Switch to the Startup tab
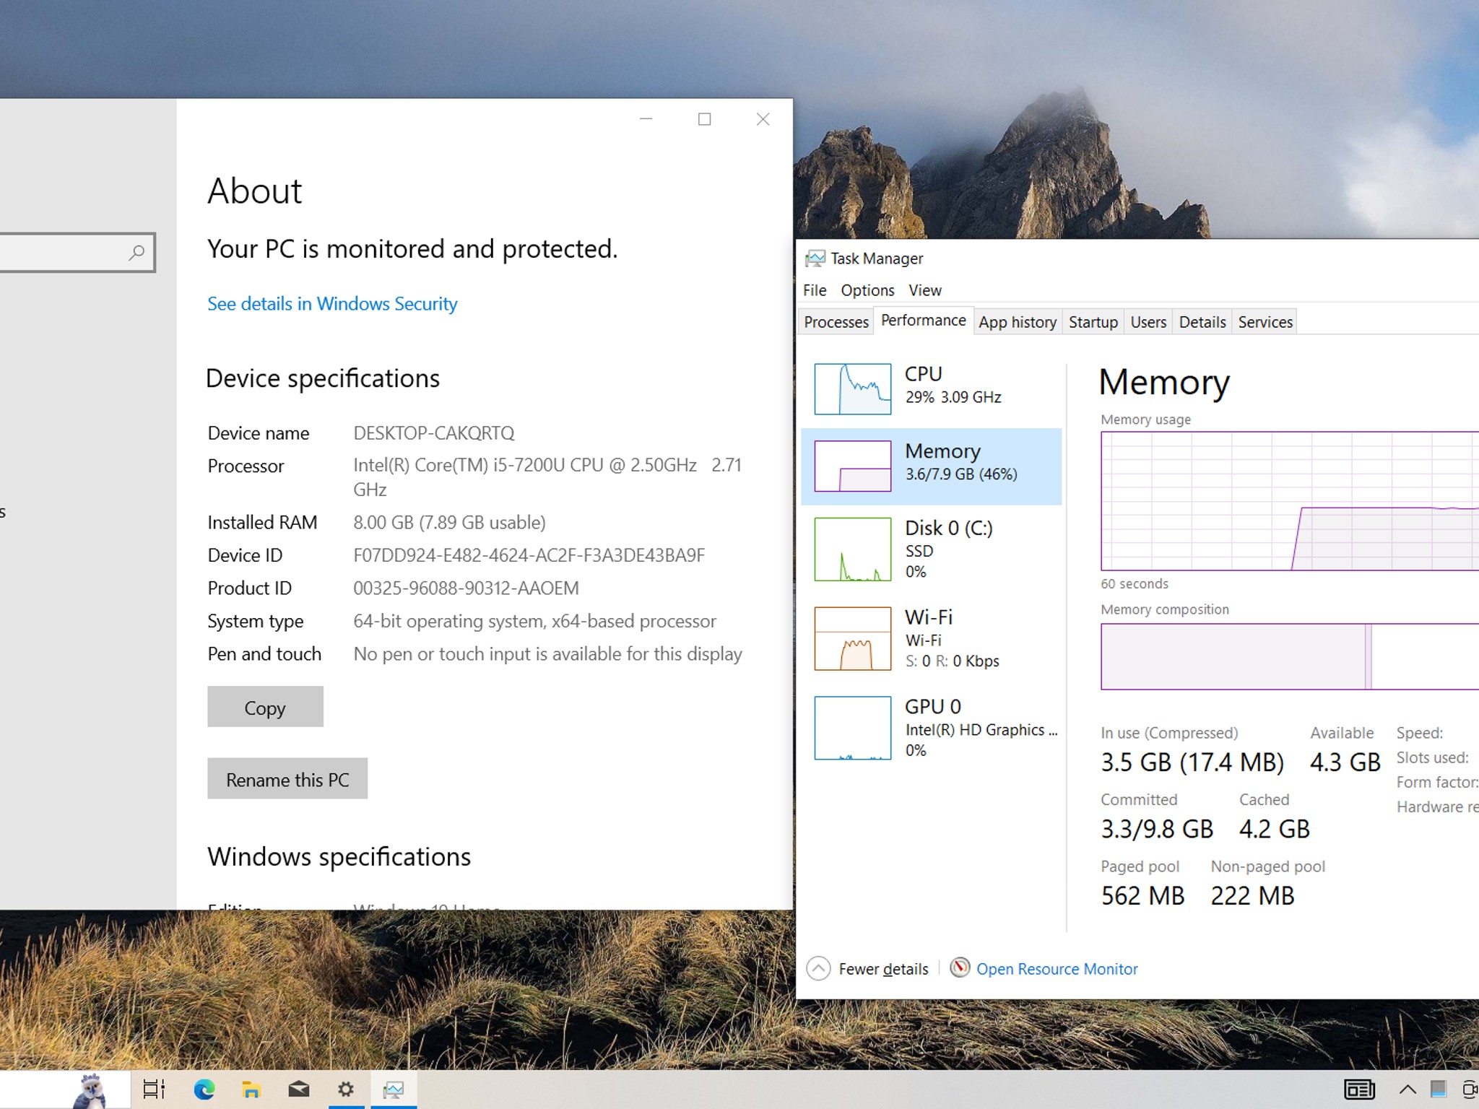 (x=1093, y=322)
